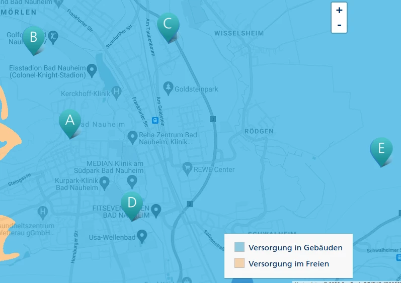Click the Gesundheitszentrum Wetterau hospital pin

(x=43, y=213)
